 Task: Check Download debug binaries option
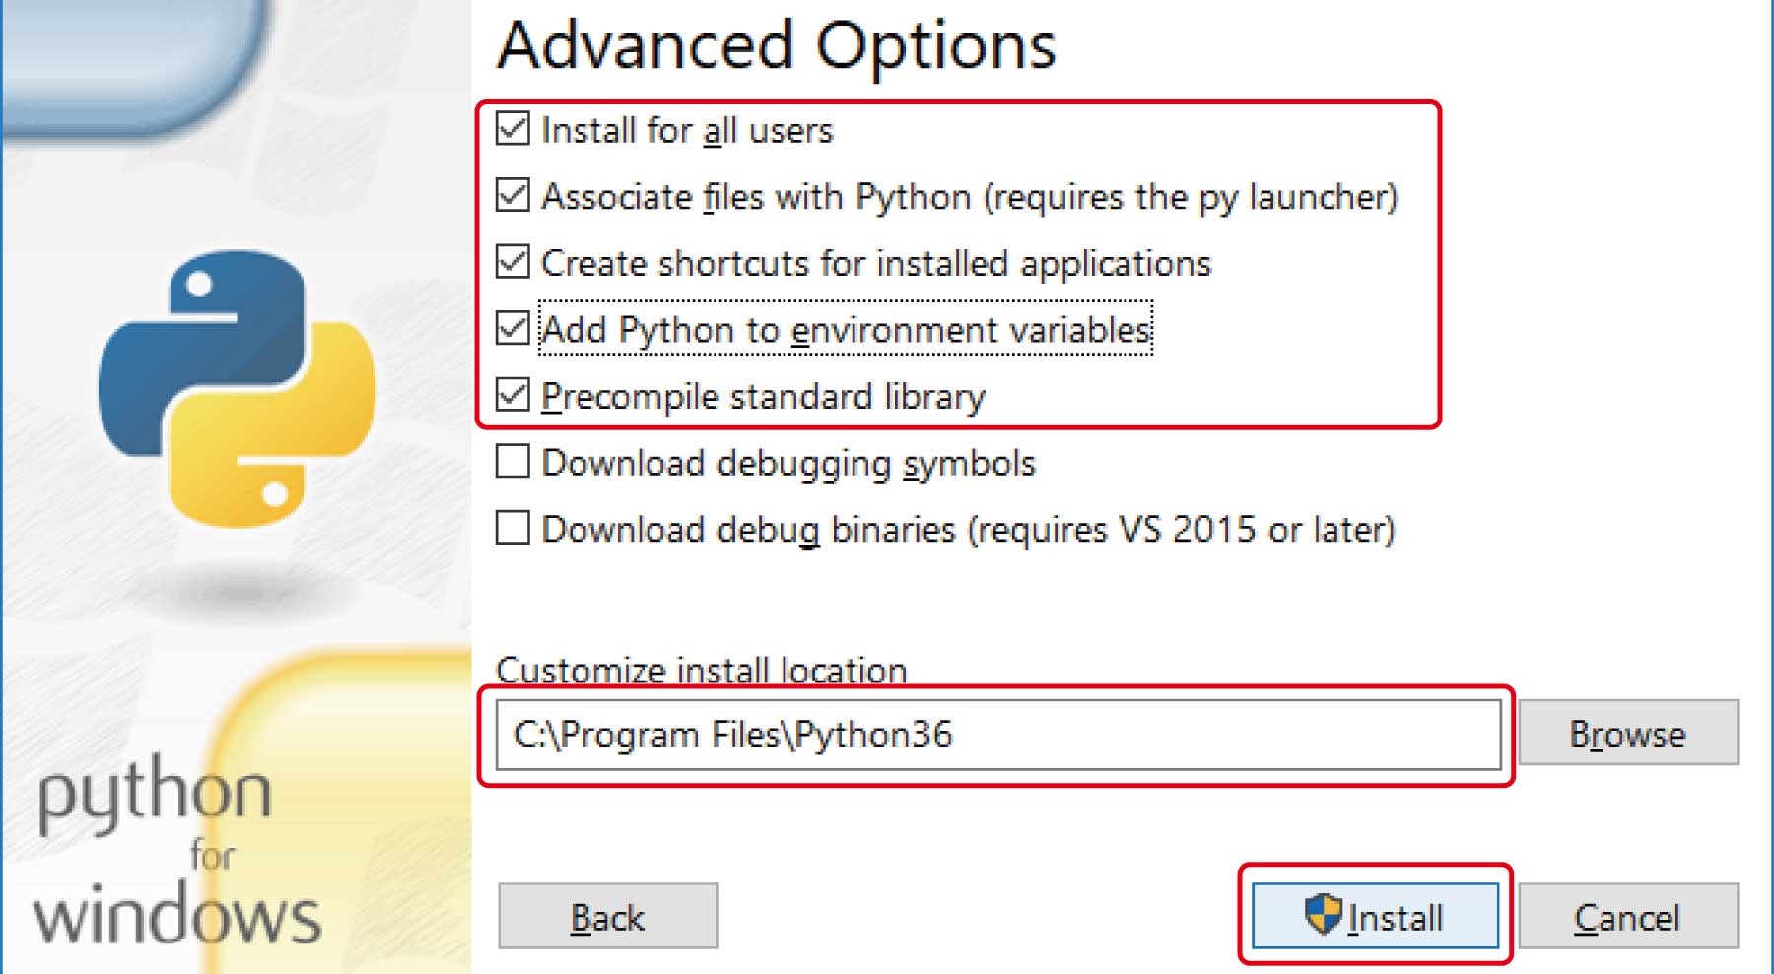(x=512, y=528)
